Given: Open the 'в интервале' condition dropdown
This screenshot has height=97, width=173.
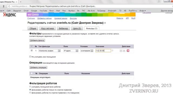Looking at the screenshot, I should tap(87, 51).
